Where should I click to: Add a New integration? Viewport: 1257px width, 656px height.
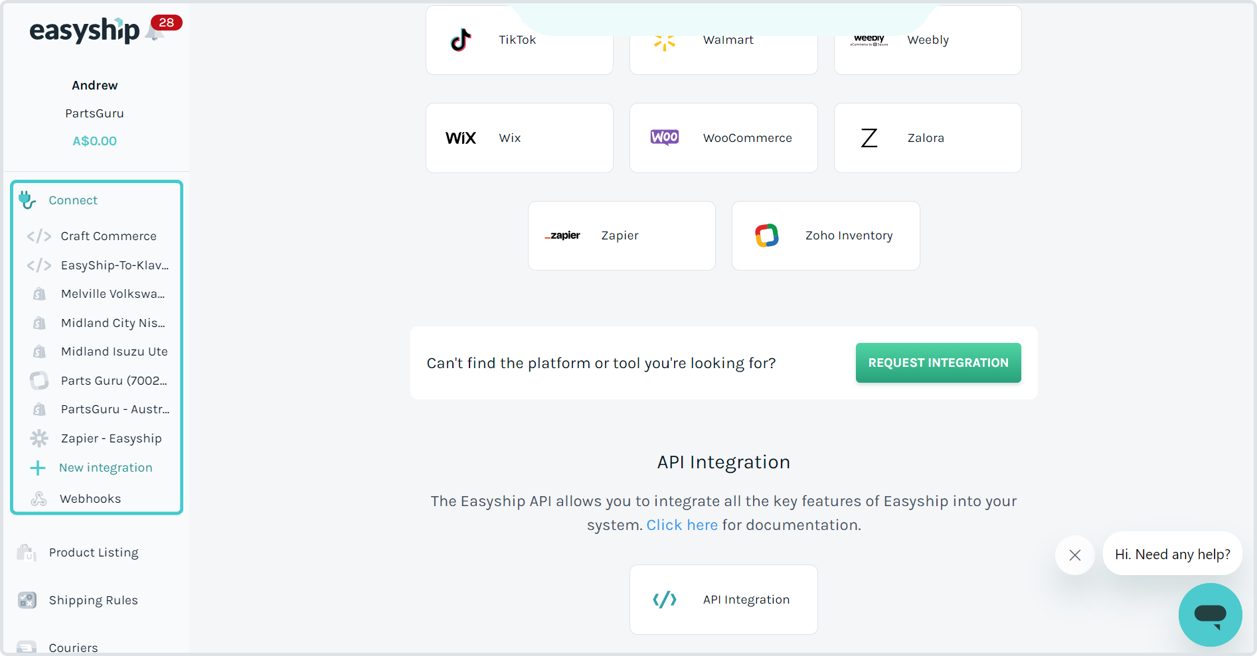tap(106, 468)
